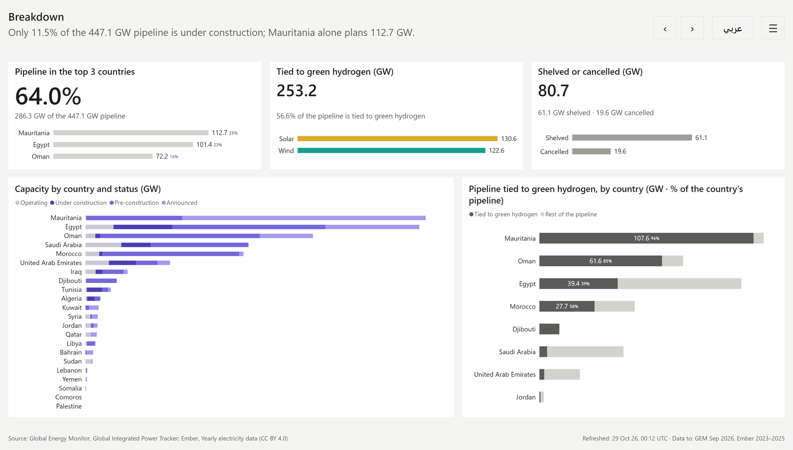This screenshot has width=793, height=450.
Task: Click 'Shelved or cancelled (GW)' card title
Action: (590, 72)
